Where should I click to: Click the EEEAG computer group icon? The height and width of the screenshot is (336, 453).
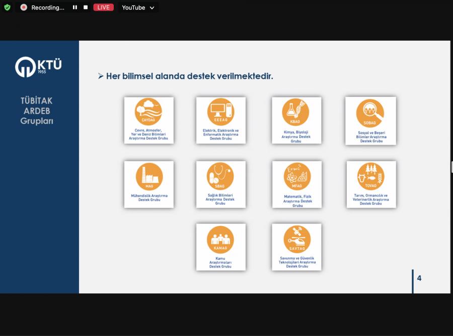click(221, 112)
